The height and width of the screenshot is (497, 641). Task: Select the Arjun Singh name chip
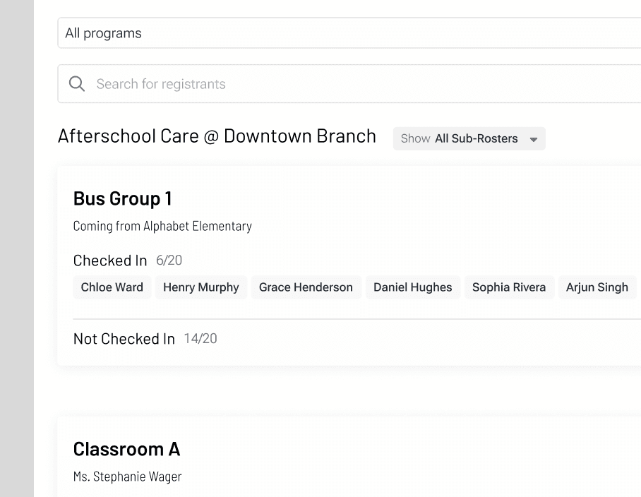(597, 287)
